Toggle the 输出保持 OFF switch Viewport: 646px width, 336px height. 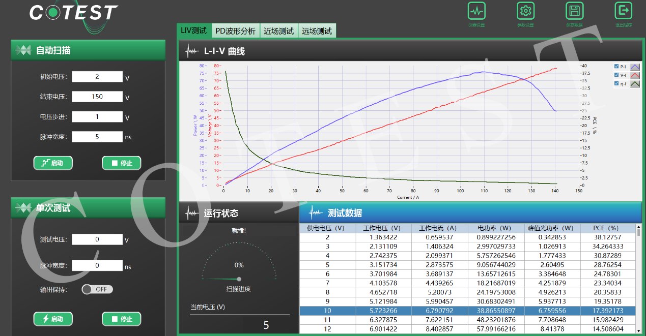(97, 289)
